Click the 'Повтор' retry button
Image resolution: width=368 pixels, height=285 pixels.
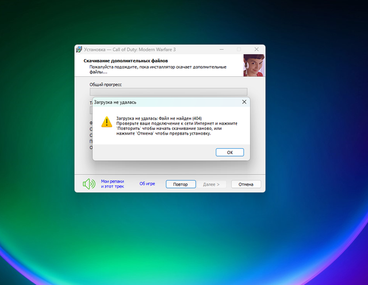181,184
